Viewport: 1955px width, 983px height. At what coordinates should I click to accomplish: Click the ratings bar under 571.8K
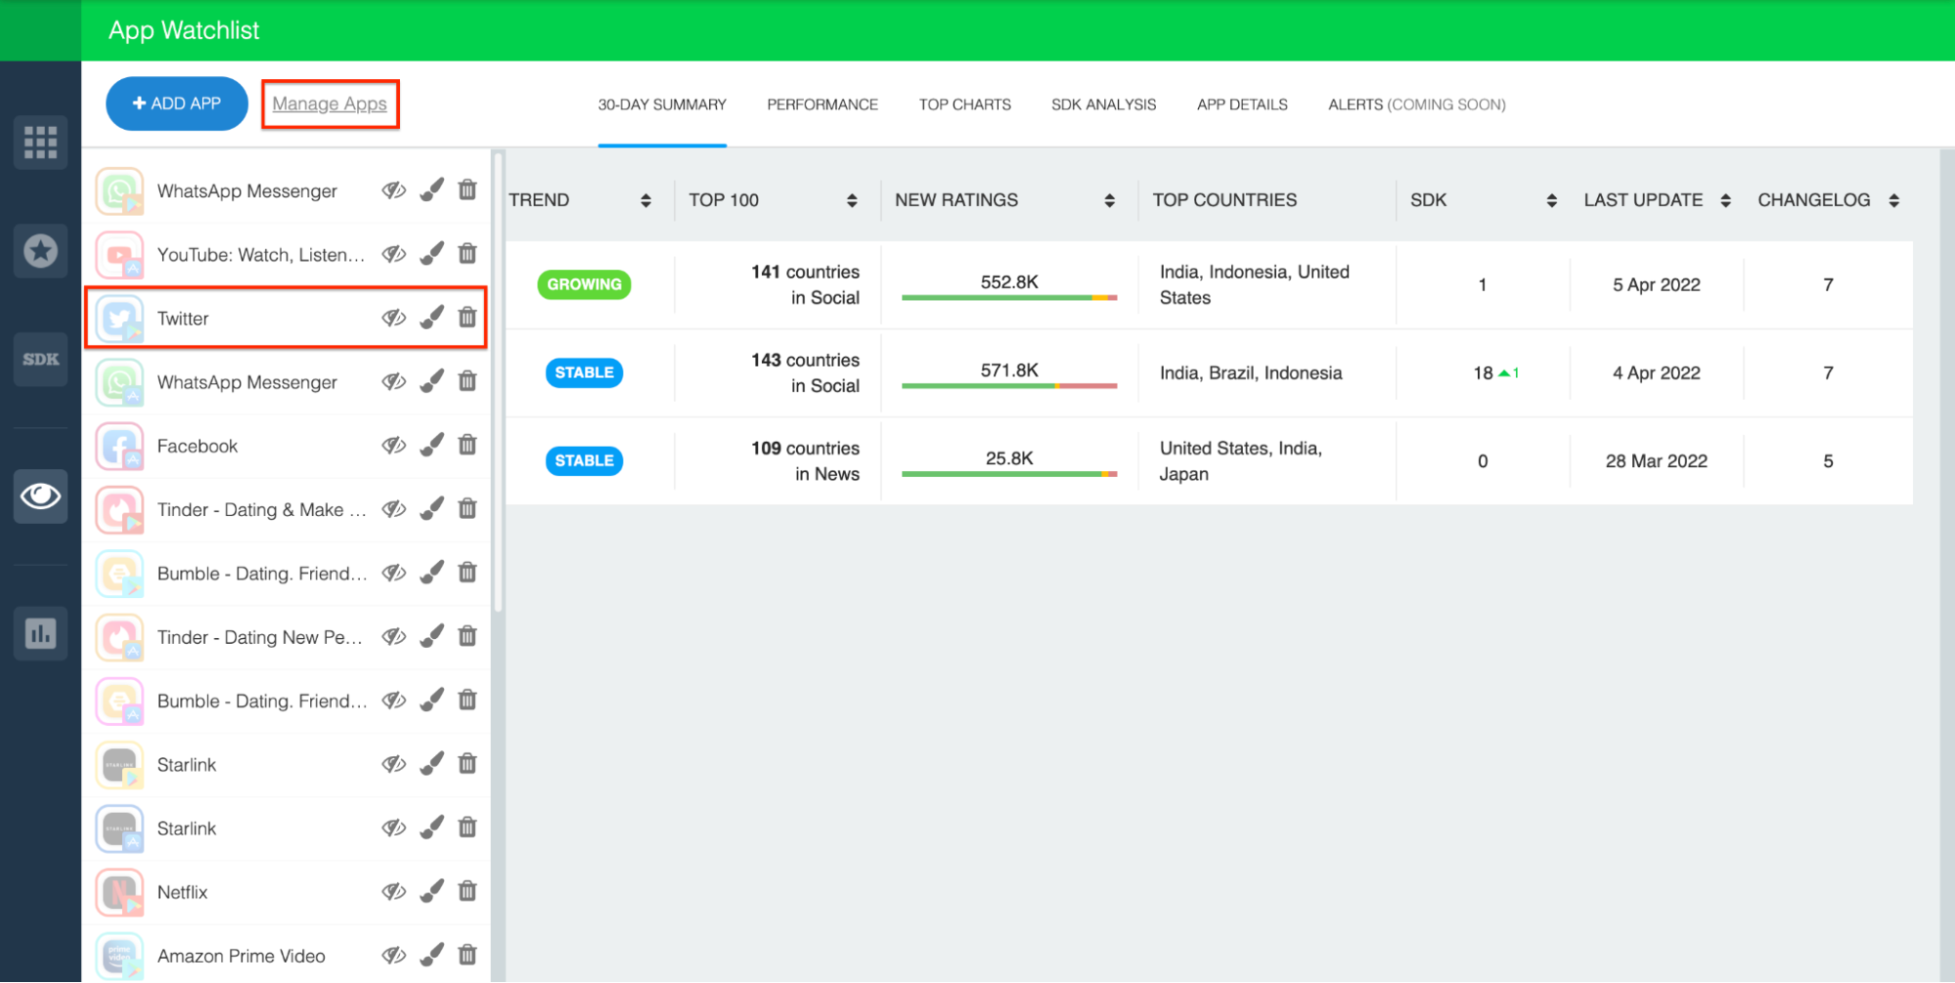[1009, 386]
